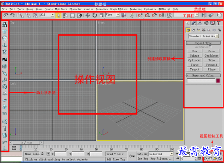Open the Standard Primitives dropdown

click(x=203, y=36)
